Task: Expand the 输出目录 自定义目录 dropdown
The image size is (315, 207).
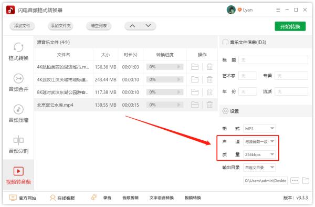Action: (259, 168)
